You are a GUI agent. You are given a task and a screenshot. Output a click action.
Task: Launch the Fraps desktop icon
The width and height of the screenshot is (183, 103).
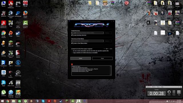[11, 23]
